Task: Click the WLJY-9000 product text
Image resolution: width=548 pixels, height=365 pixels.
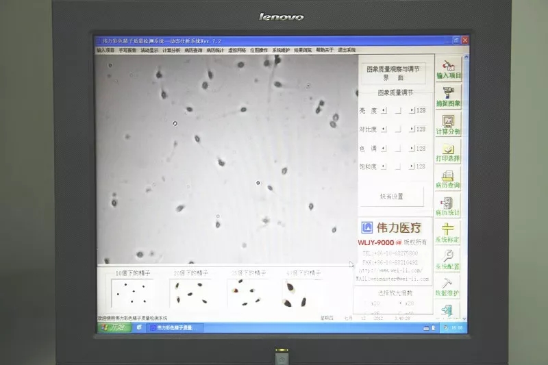Action: [375, 242]
